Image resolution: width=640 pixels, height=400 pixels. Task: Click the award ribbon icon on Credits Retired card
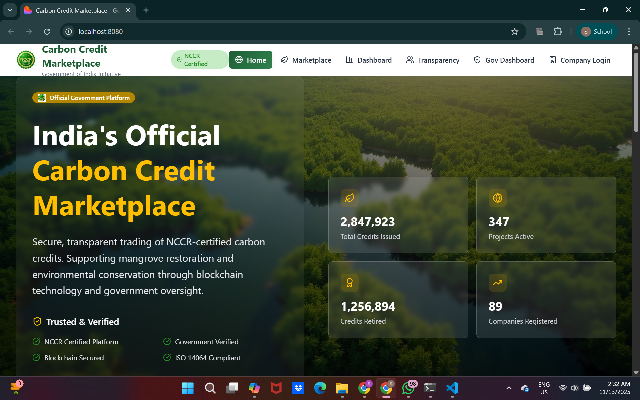(x=349, y=283)
